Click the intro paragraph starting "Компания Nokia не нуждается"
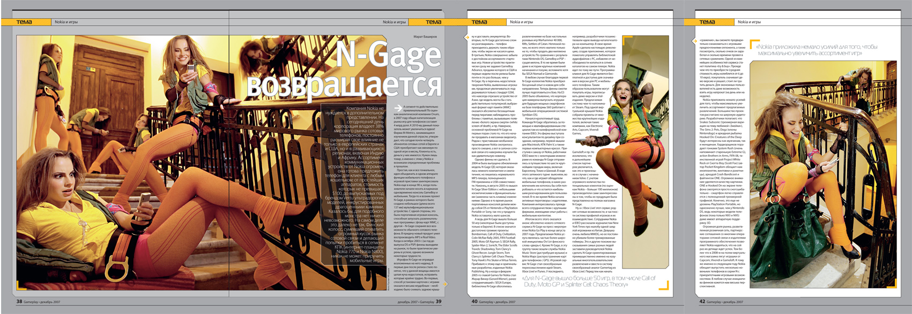Image resolution: width=912 pixels, height=314 pixels. (x=354, y=184)
